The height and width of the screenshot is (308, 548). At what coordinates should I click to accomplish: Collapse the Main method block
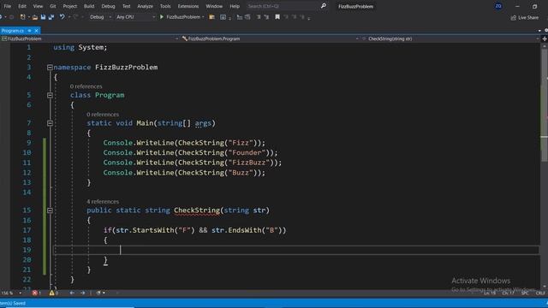[x=50, y=123]
